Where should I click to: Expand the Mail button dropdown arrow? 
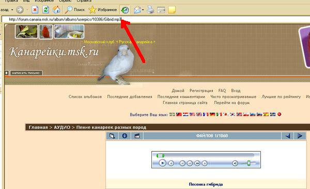point(143,10)
